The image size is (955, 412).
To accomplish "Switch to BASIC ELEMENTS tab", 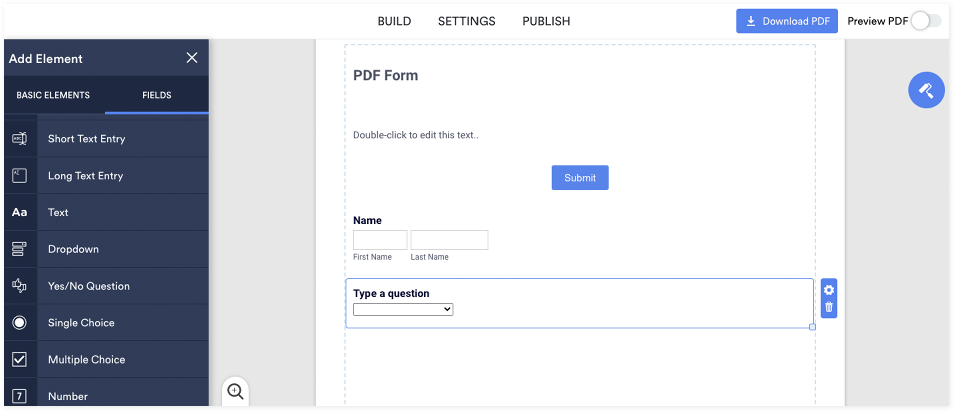I will pos(53,94).
